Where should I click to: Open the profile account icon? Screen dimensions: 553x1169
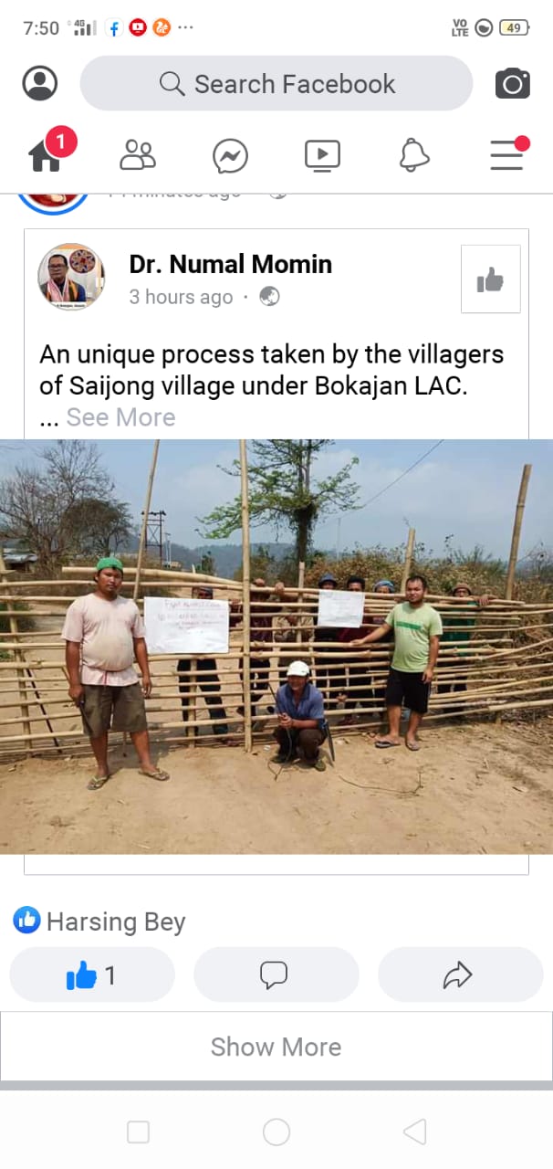tap(40, 83)
